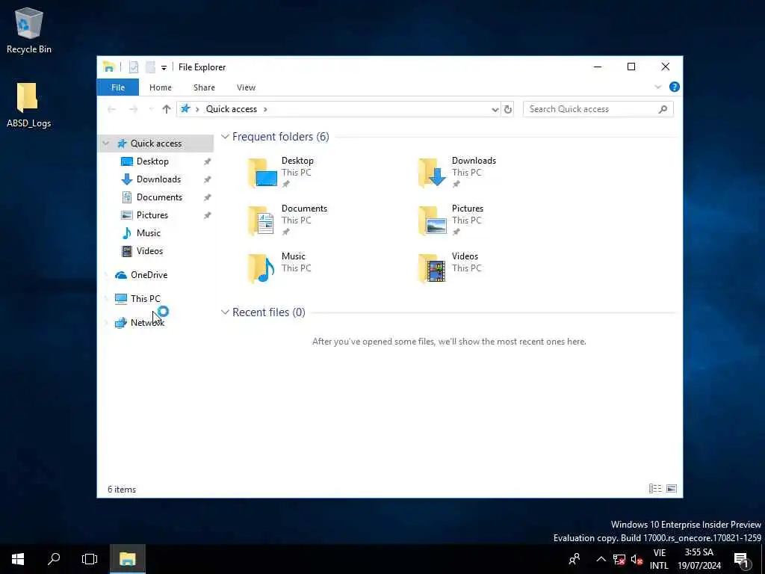Click the Forward navigation arrow
Screen dimensions: 765x574
coord(133,109)
